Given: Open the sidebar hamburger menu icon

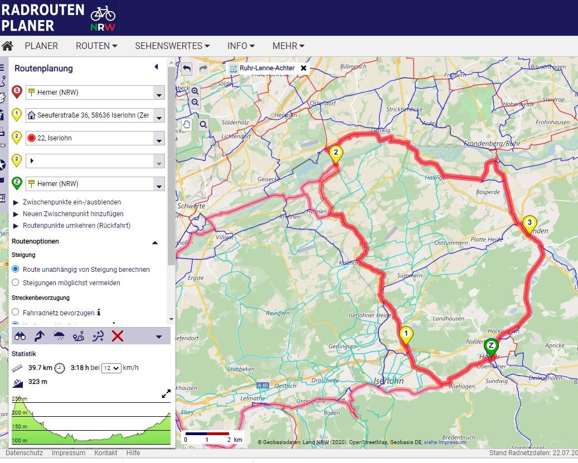Looking at the screenshot, I should pos(2,68).
